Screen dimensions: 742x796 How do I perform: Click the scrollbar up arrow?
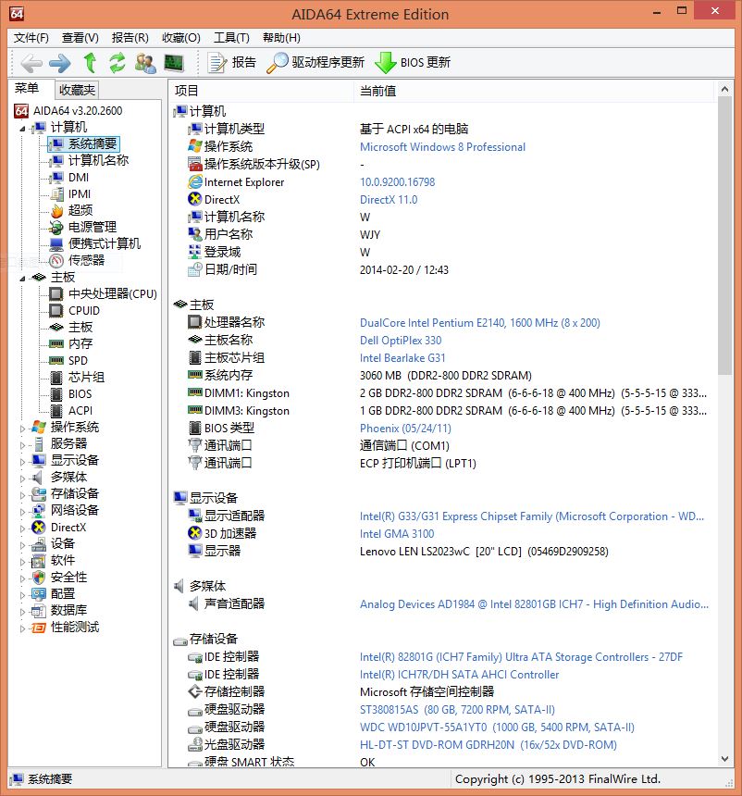pyautogui.click(x=724, y=90)
